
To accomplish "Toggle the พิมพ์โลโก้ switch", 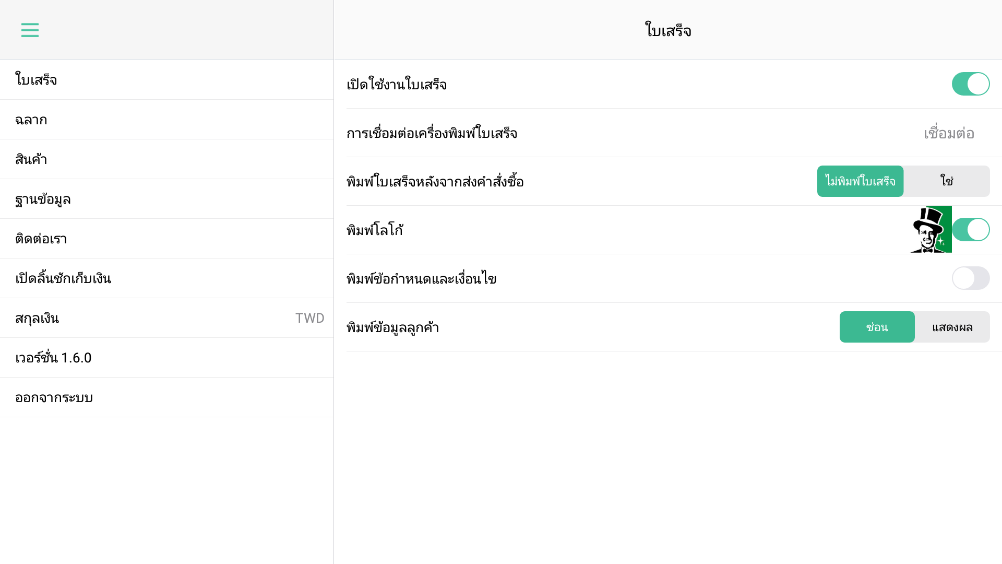I will 971,230.
